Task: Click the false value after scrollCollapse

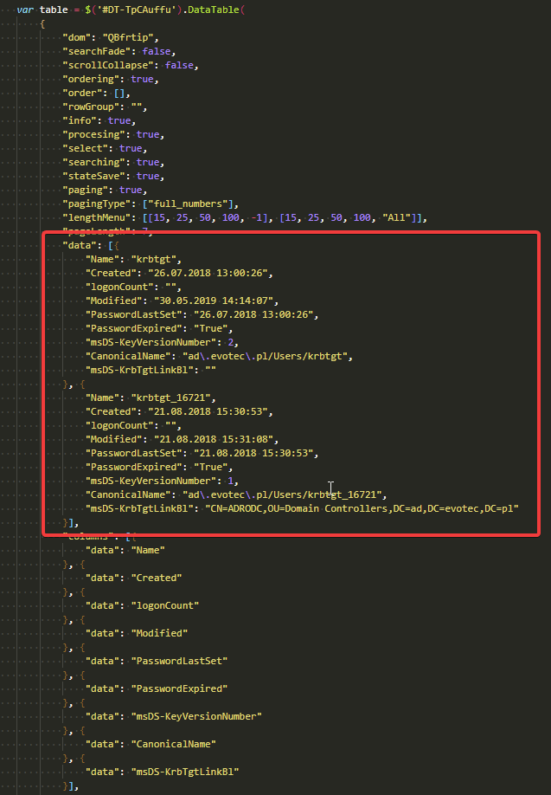Action: pyautogui.click(x=179, y=66)
